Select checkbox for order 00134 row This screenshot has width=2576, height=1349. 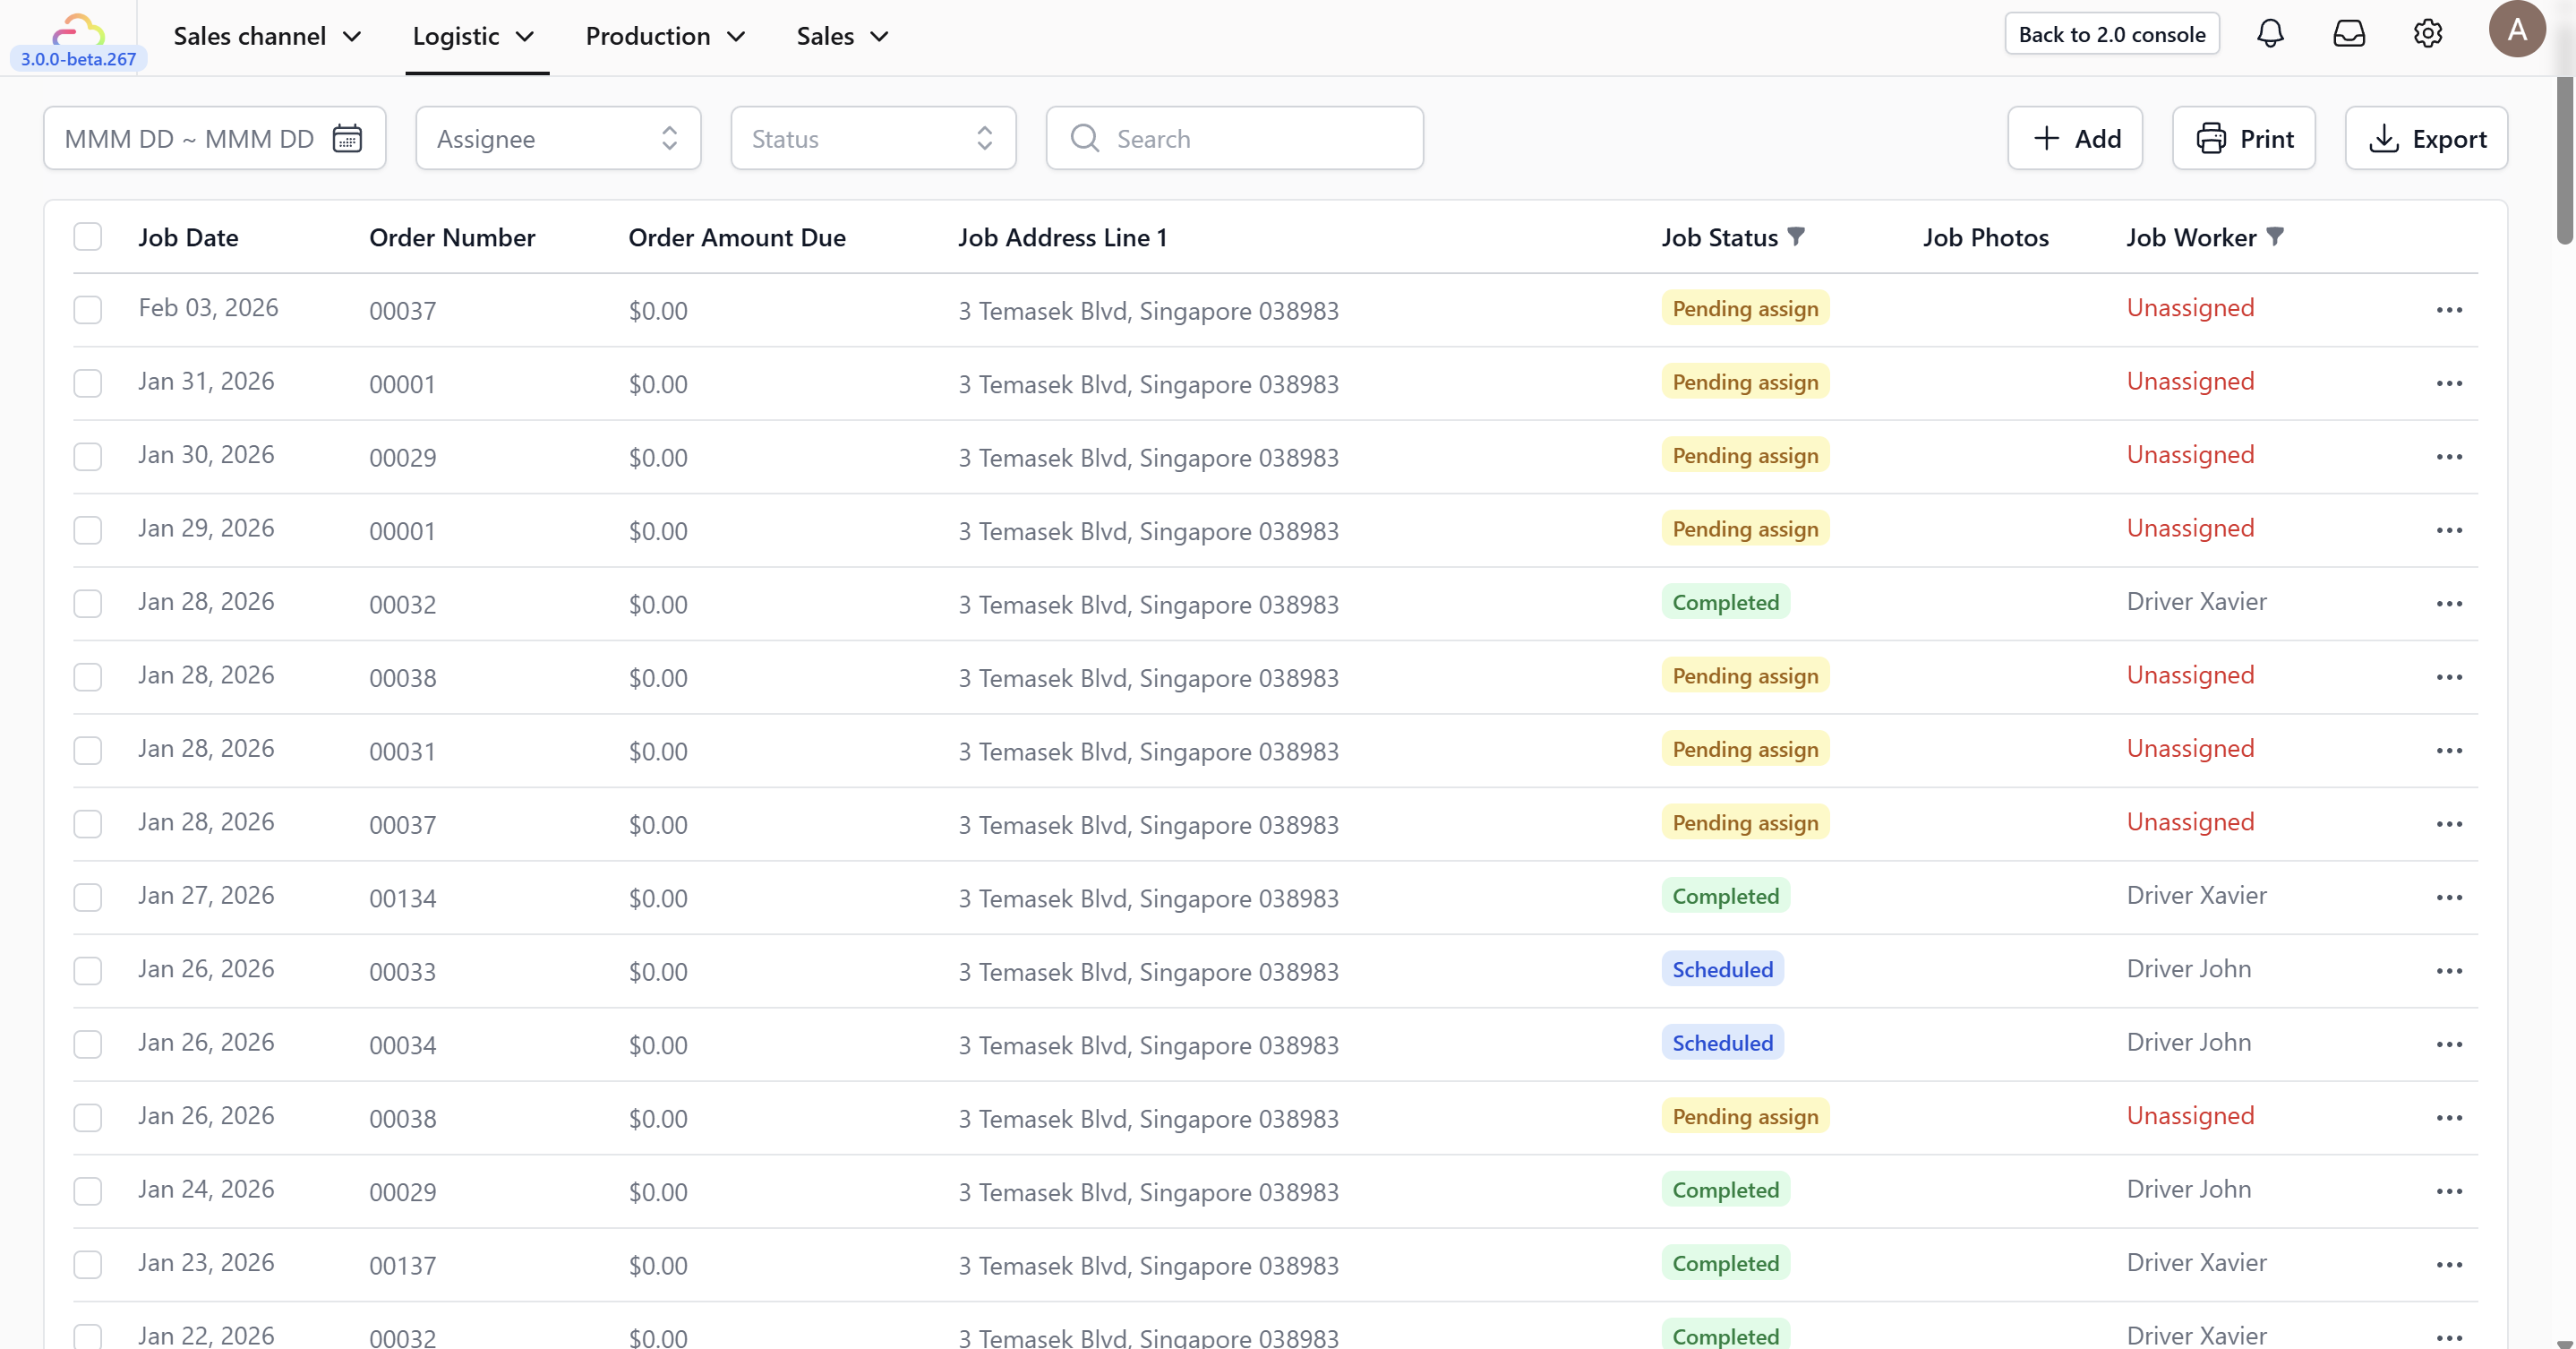coord(88,898)
